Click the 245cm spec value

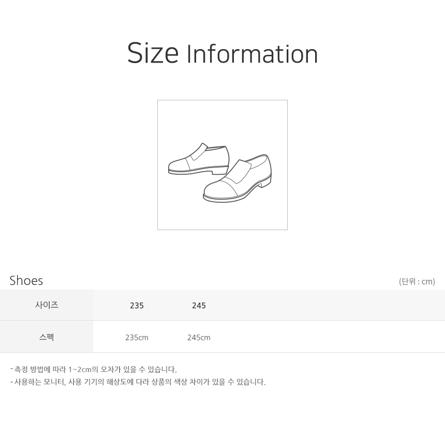click(x=199, y=338)
